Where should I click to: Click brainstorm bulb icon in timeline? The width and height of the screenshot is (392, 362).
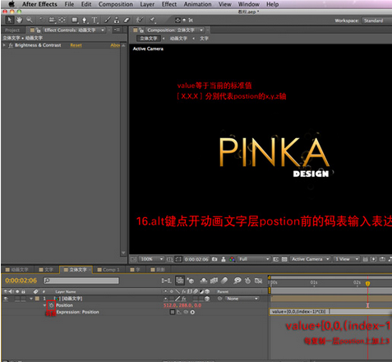coord(238,281)
